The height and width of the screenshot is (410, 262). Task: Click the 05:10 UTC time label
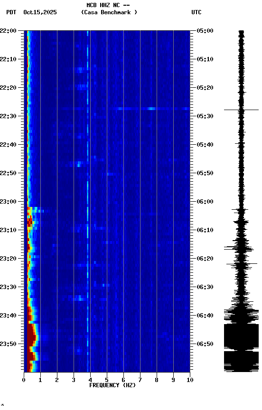tap(205, 59)
